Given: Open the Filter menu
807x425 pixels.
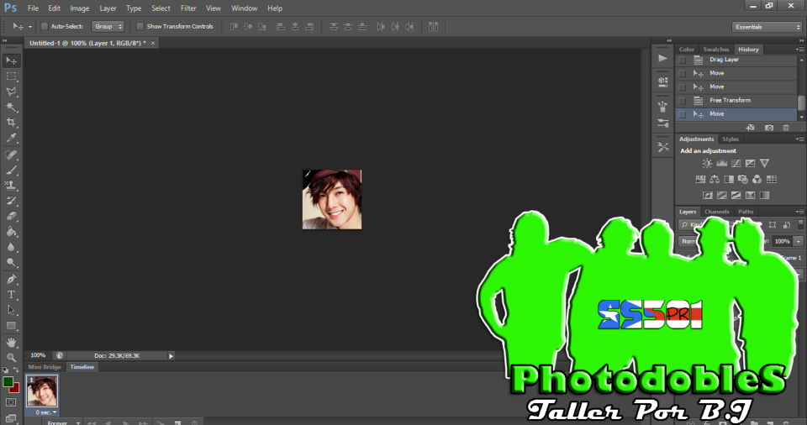Looking at the screenshot, I should point(187,8).
